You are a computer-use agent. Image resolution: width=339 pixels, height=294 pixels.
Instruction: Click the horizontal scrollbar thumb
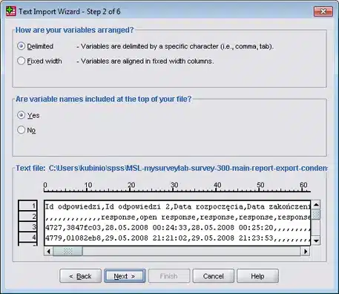pyautogui.click(x=68, y=252)
